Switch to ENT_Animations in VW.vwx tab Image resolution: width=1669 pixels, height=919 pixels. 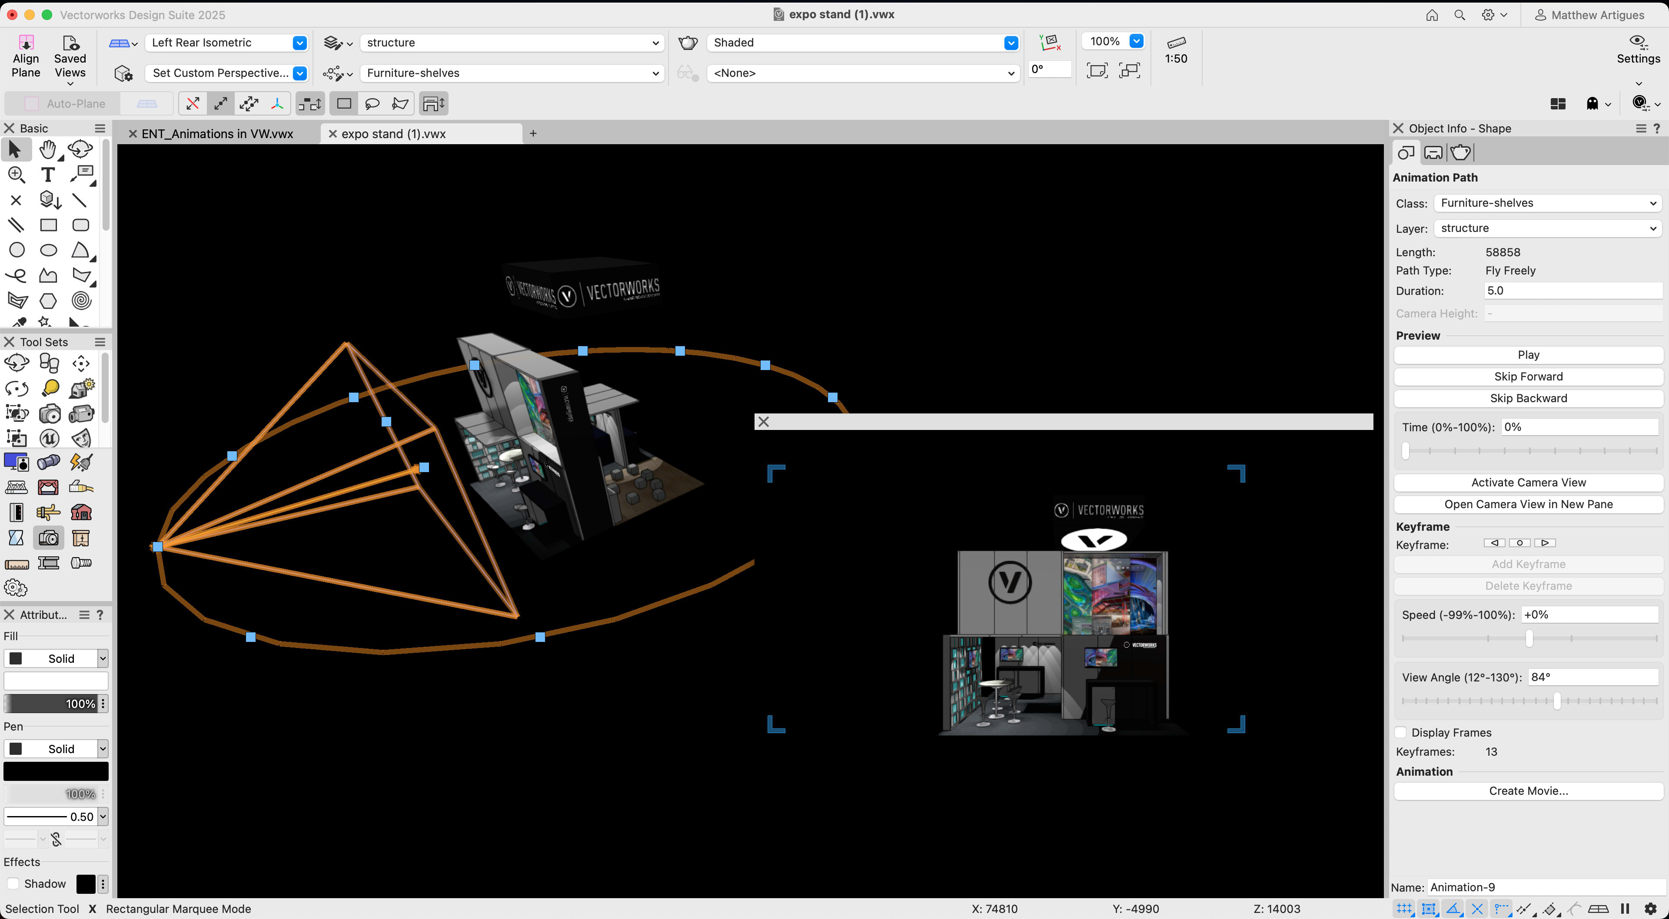pos(217,134)
